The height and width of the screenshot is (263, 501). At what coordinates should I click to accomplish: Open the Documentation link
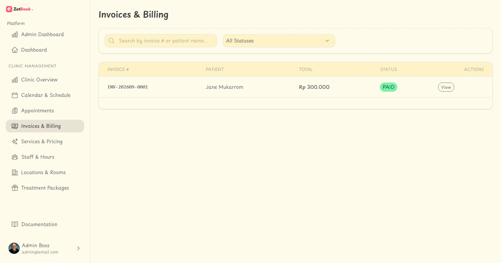pos(45,224)
